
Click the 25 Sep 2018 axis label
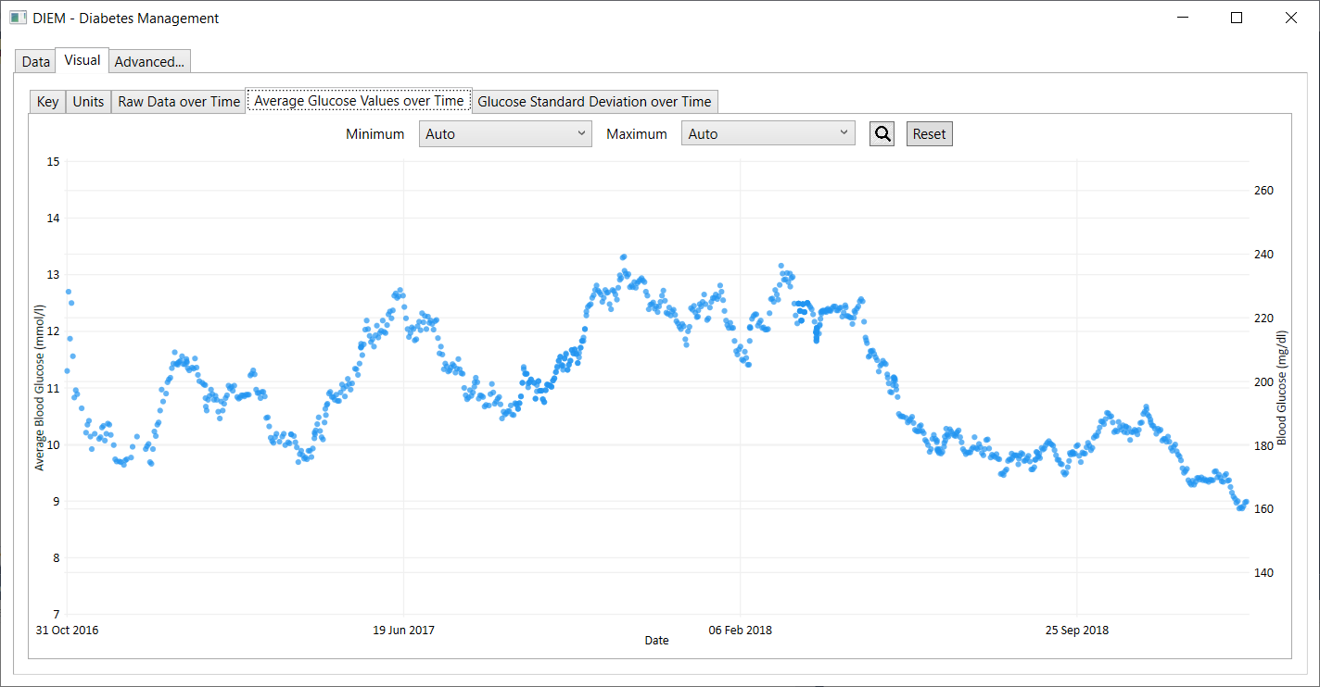(1077, 631)
